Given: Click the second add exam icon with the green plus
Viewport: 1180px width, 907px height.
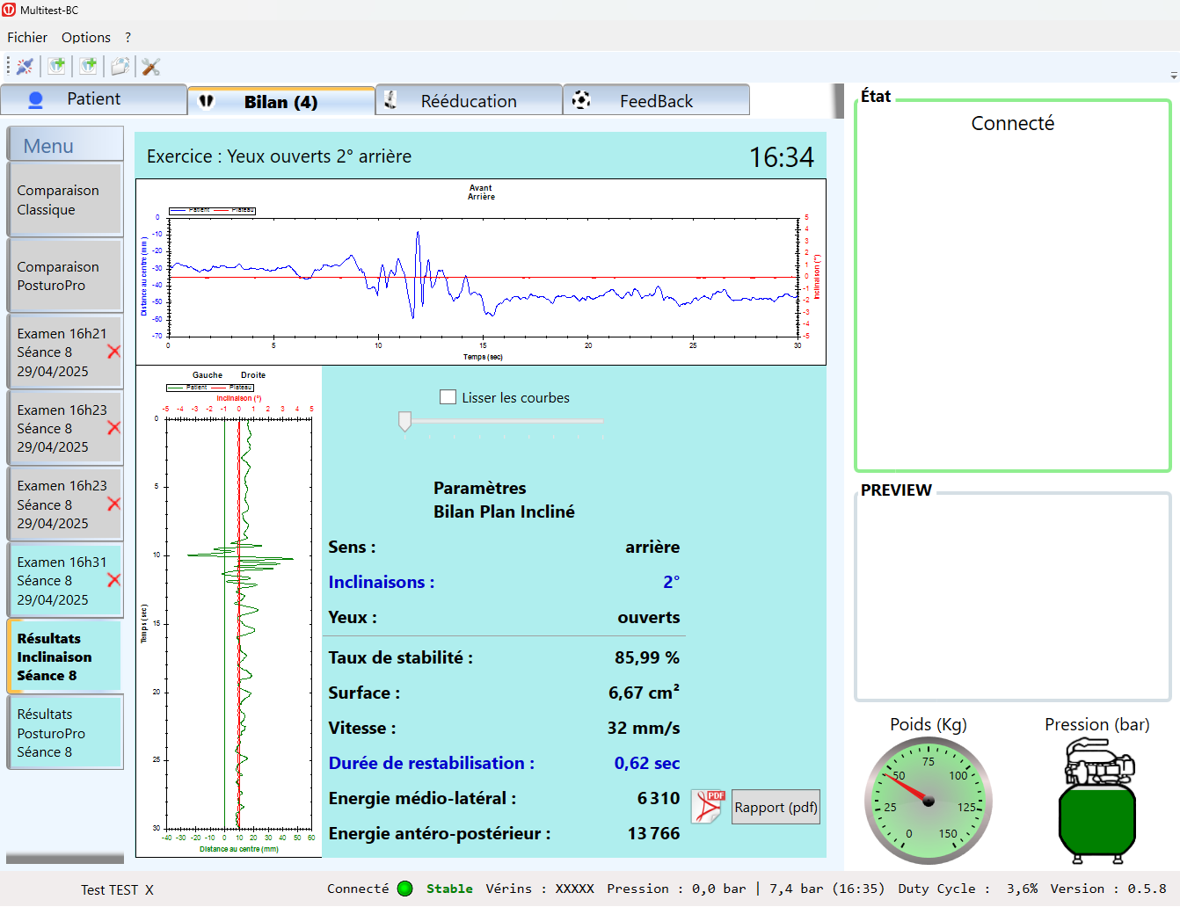Looking at the screenshot, I should tap(88, 67).
